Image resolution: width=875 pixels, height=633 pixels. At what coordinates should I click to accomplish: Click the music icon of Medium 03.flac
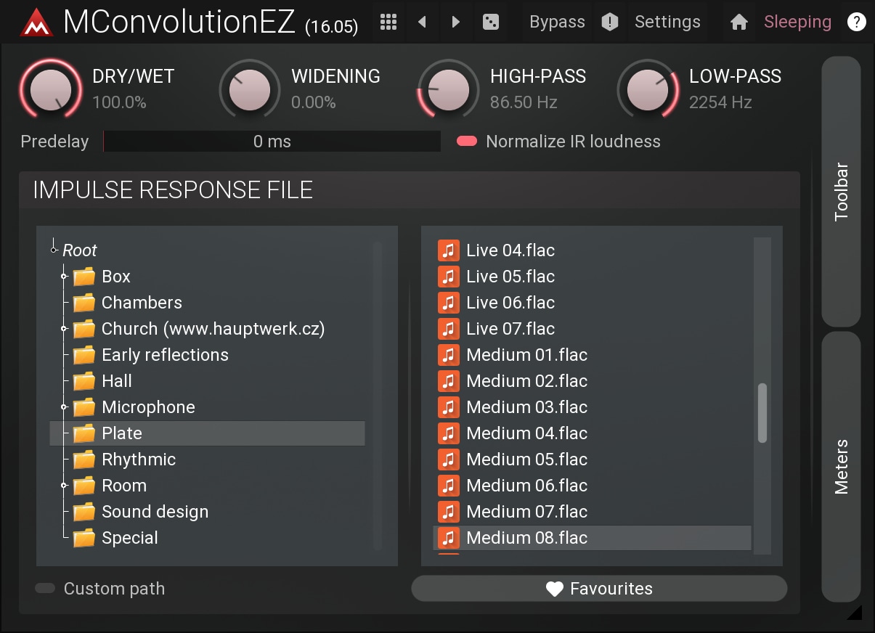449,407
